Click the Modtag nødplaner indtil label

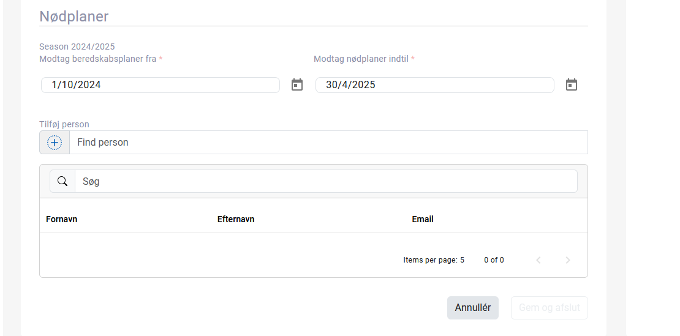361,59
